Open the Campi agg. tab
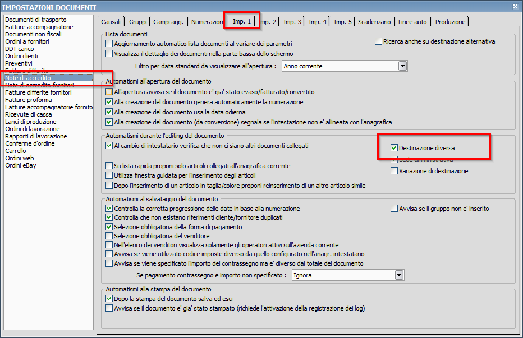Image resolution: width=523 pixels, height=338 pixels. [x=168, y=22]
